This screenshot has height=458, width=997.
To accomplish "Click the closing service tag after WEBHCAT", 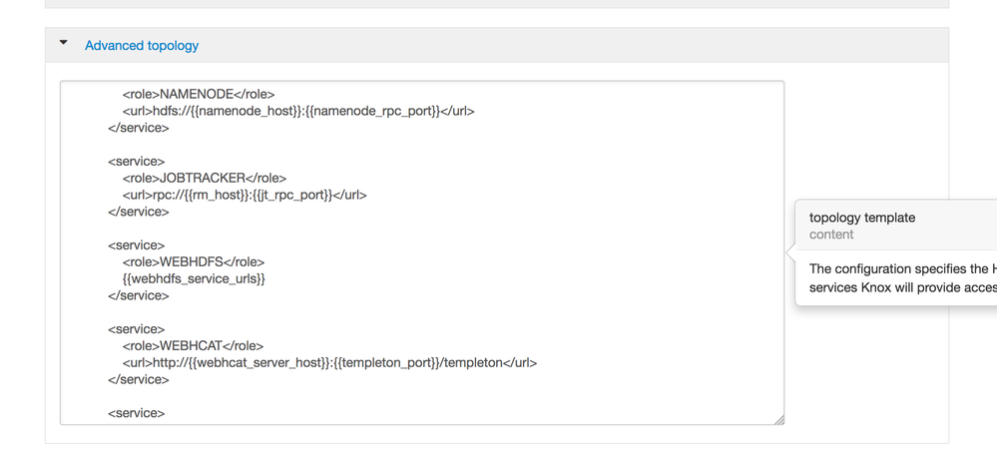I will [x=138, y=379].
